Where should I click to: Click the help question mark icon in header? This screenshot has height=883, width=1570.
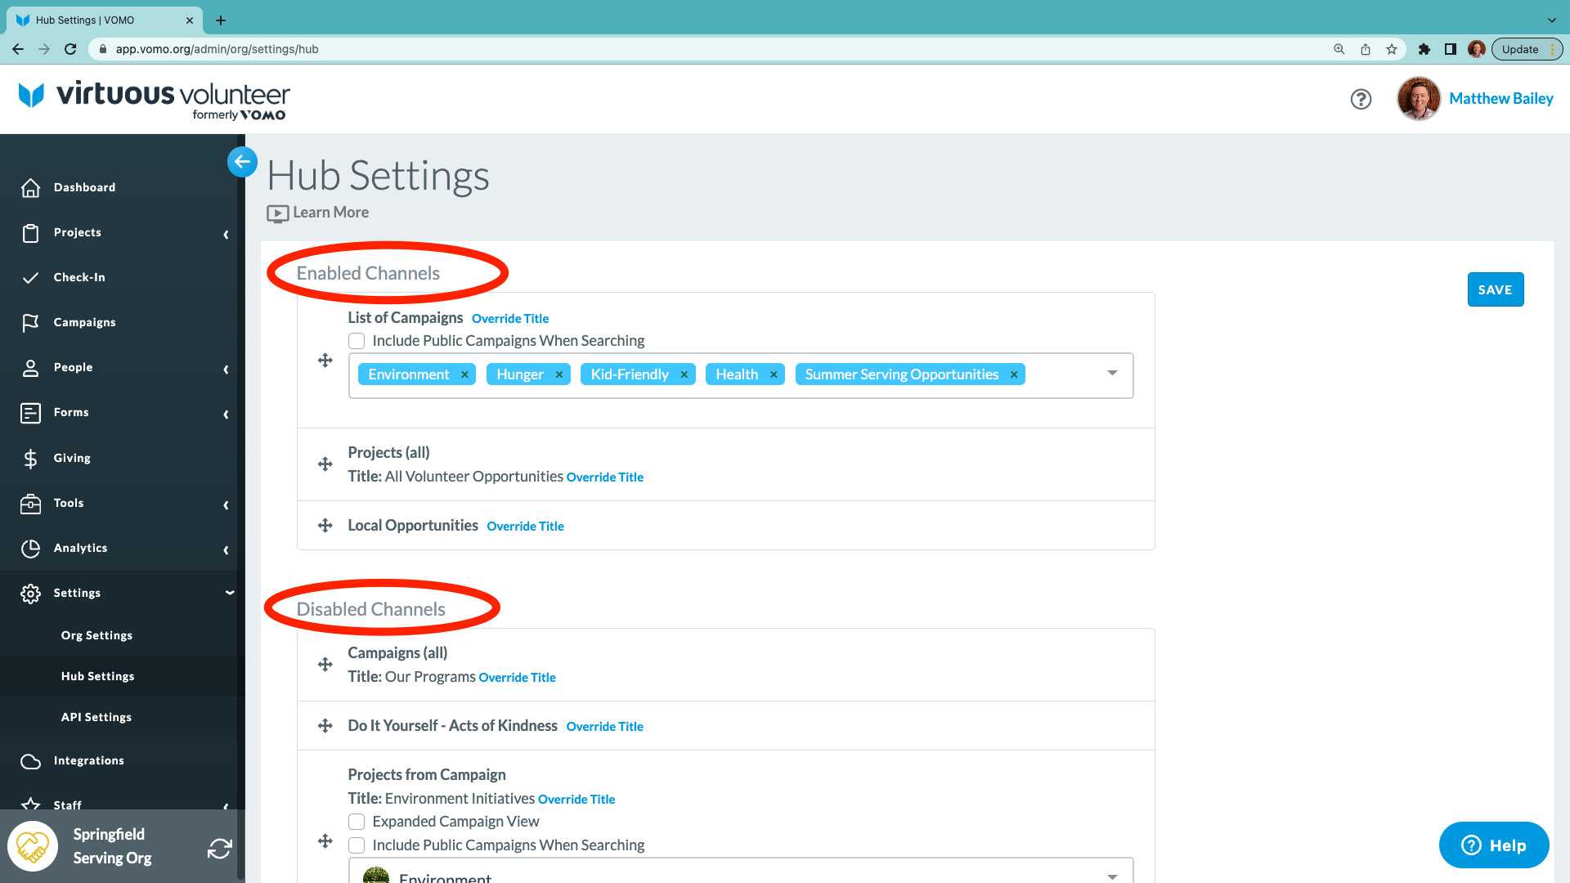pyautogui.click(x=1361, y=99)
